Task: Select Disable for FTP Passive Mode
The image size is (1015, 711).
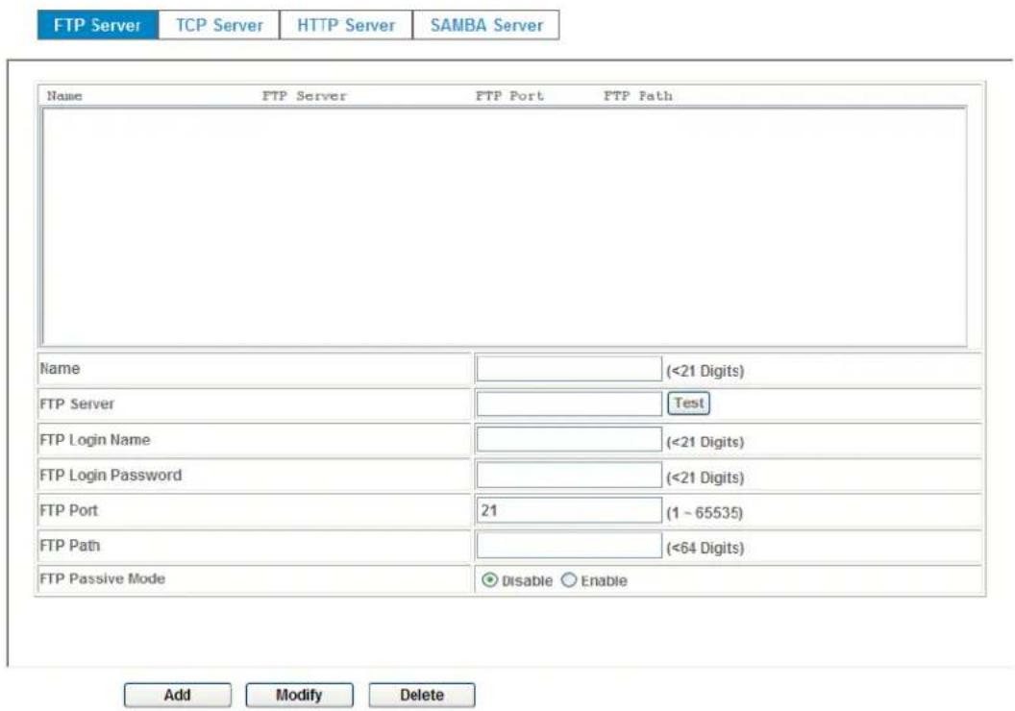Action: [490, 580]
